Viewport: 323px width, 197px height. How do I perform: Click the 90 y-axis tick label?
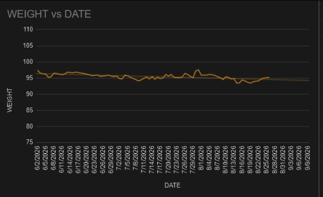pyautogui.click(x=30, y=94)
